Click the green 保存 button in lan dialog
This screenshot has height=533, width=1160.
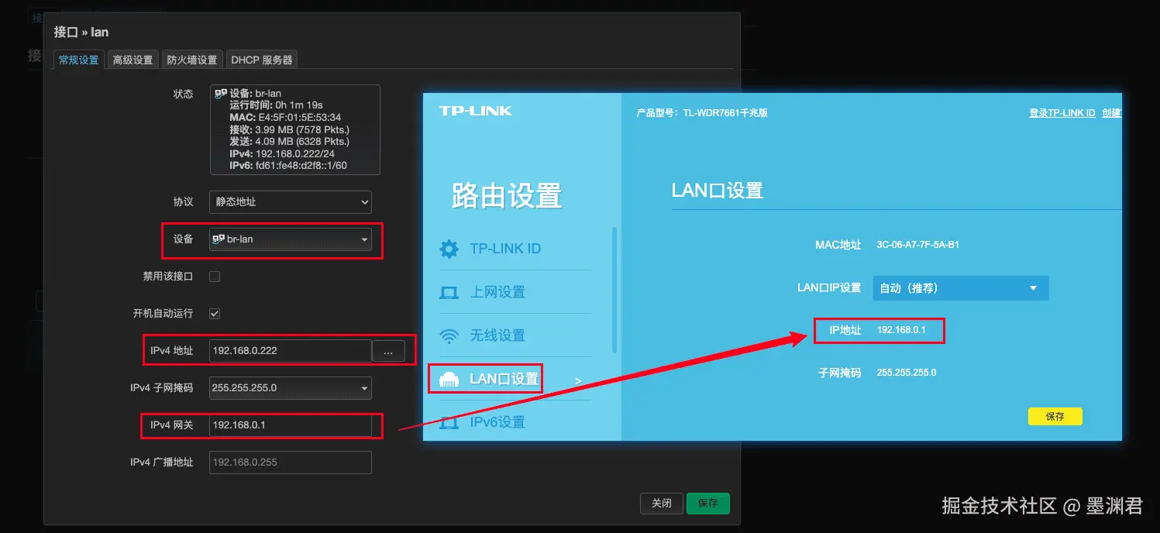coord(708,504)
